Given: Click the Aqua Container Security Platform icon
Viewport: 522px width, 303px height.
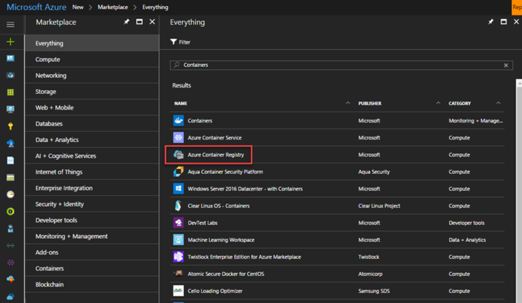Looking at the screenshot, I should pyautogui.click(x=178, y=171).
